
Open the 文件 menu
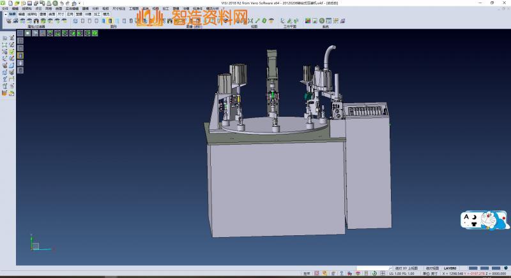pyautogui.click(x=4, y=8)
